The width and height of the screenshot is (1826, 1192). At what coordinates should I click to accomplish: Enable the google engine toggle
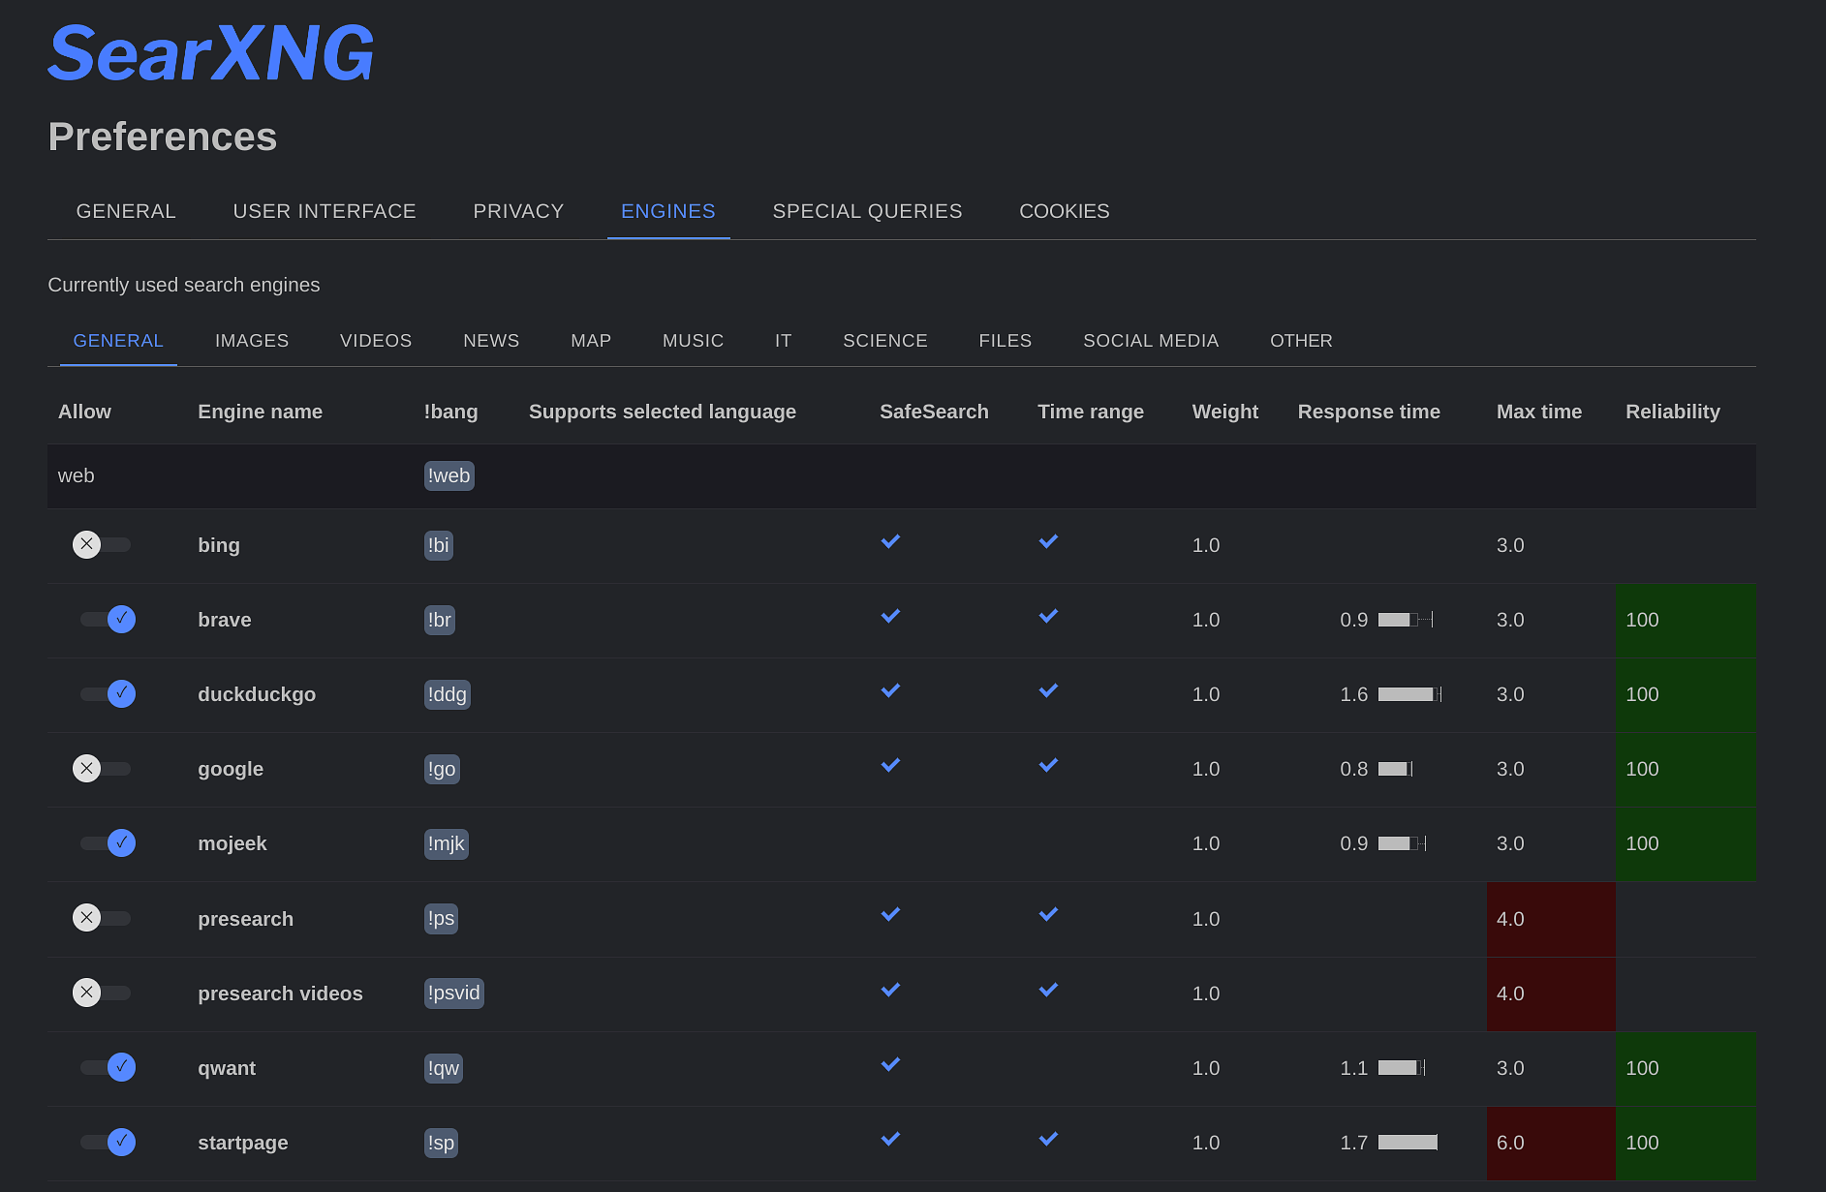pos(102,769)
